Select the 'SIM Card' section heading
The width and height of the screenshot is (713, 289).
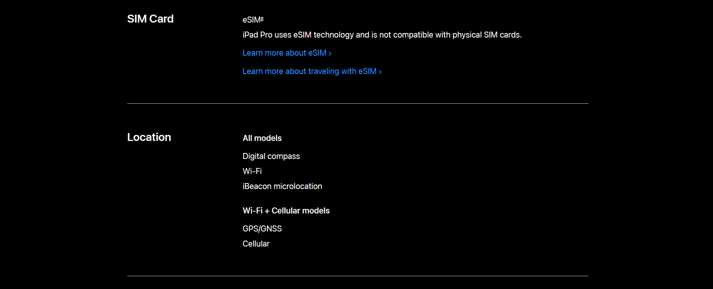(x=150, y=19)
